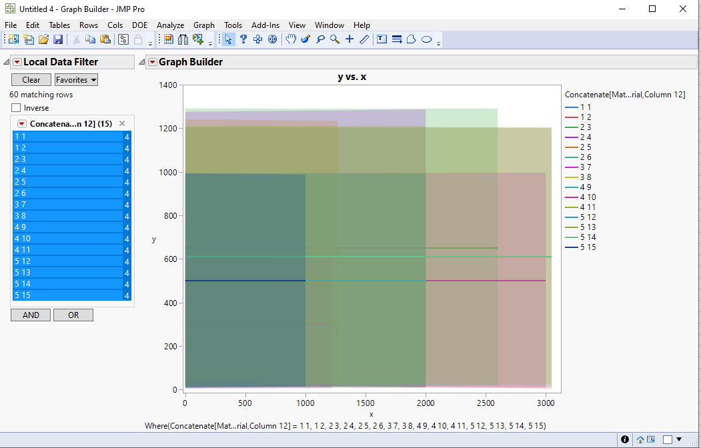Activate the Help question-mark tool
Viewport: 701px width, 448px height.
[x=243, y=39]
